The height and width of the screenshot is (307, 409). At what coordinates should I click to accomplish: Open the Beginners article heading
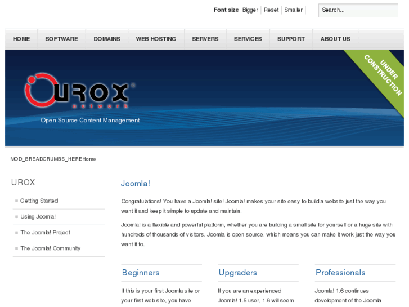pyautogui.click(x=141, y=273)
